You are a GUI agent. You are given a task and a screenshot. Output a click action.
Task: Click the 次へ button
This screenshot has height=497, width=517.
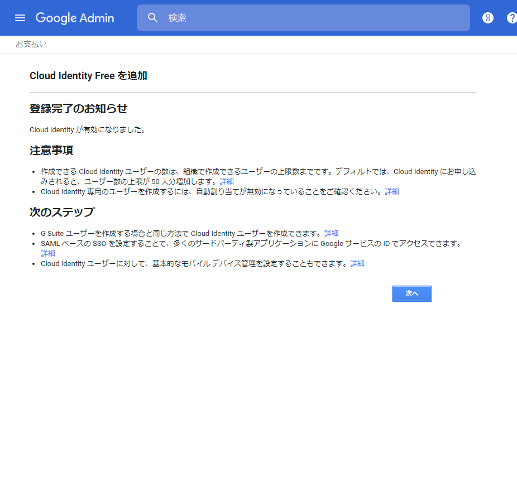[x=412, y=293]
